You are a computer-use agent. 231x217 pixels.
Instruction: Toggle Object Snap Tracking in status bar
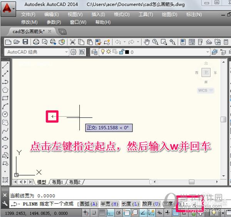click(143, 213)
